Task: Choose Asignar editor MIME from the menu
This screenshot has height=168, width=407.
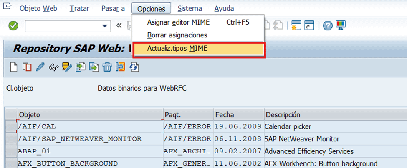Action: tap(178, 22)
